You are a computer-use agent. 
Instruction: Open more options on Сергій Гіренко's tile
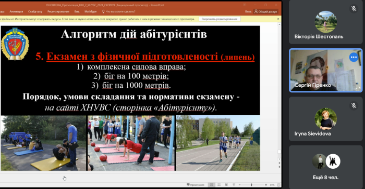(x=354, y=57)
